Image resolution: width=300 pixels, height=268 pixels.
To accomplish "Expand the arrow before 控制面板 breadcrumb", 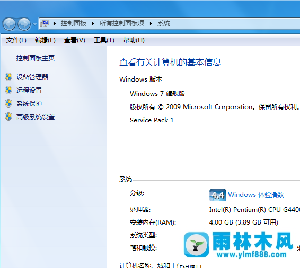I will click(55, 23).
